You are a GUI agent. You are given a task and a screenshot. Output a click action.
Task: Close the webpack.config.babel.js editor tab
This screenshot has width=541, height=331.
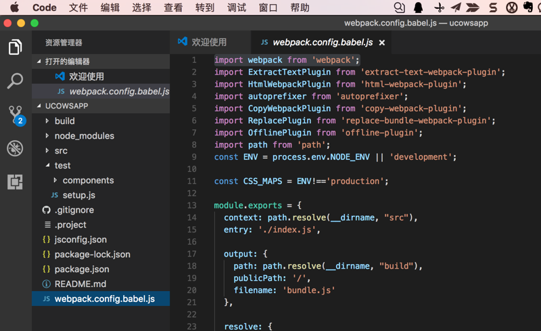pos(381,43)
